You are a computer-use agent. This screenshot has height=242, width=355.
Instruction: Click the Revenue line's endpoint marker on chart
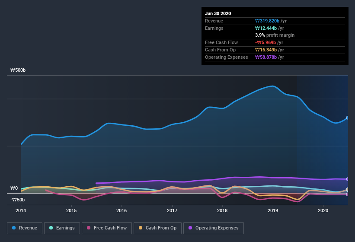click(347, 118)
